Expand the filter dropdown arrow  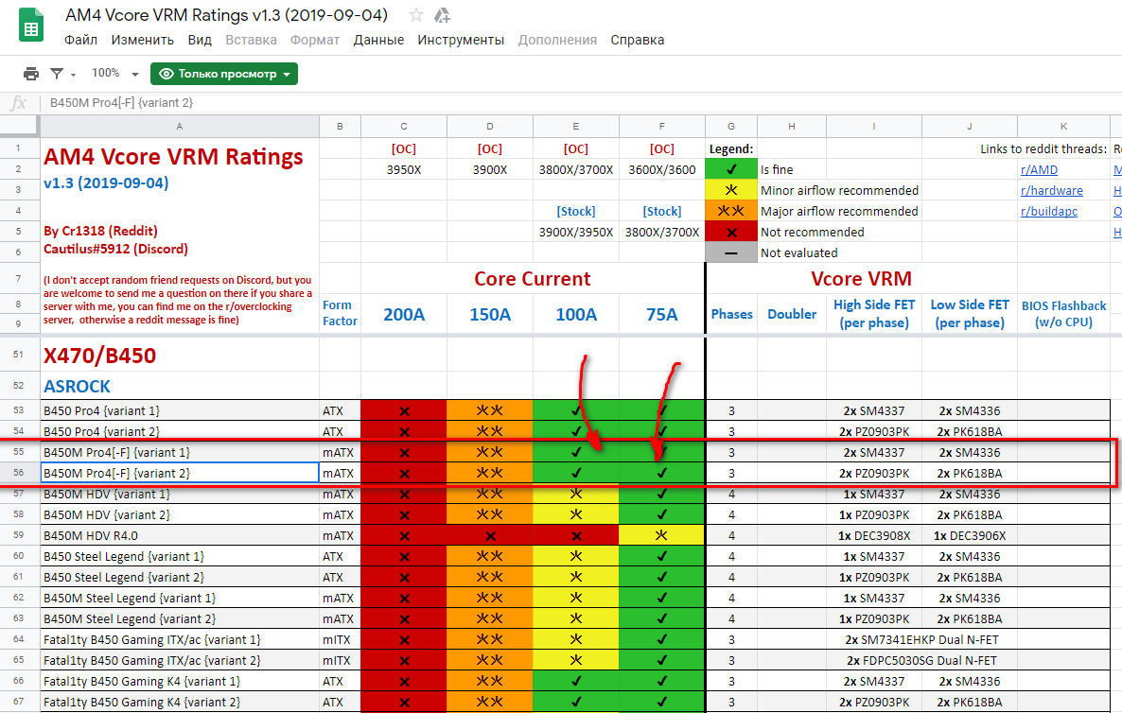click(x=73, y=75)
